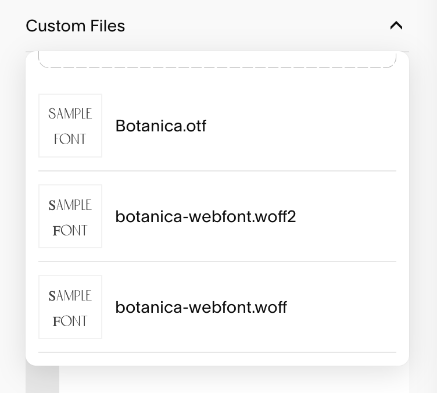This screenshot has width=437, height=393.
Task: Choose the woff2 font row in list
Action: [217, 216]
